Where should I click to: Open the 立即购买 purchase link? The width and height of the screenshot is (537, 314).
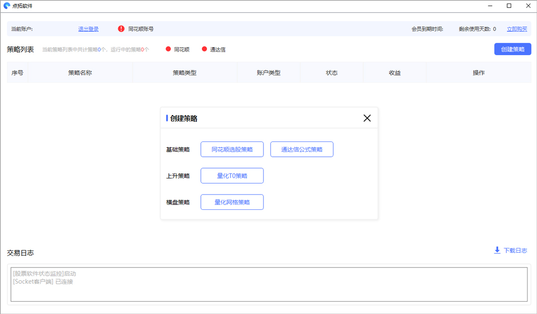(x=517, y=29)
